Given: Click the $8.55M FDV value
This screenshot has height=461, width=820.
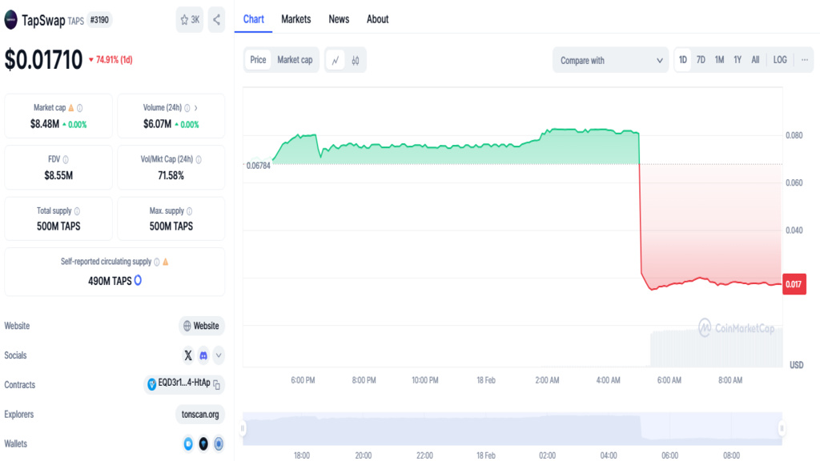Looking at the screenshot, I should coord(58,175).
